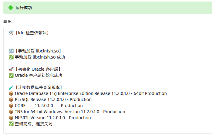This screenshot has width=212, height=138.
Task: Click the package icon beside NLSRTL Version
Action: tap(11, 118)
